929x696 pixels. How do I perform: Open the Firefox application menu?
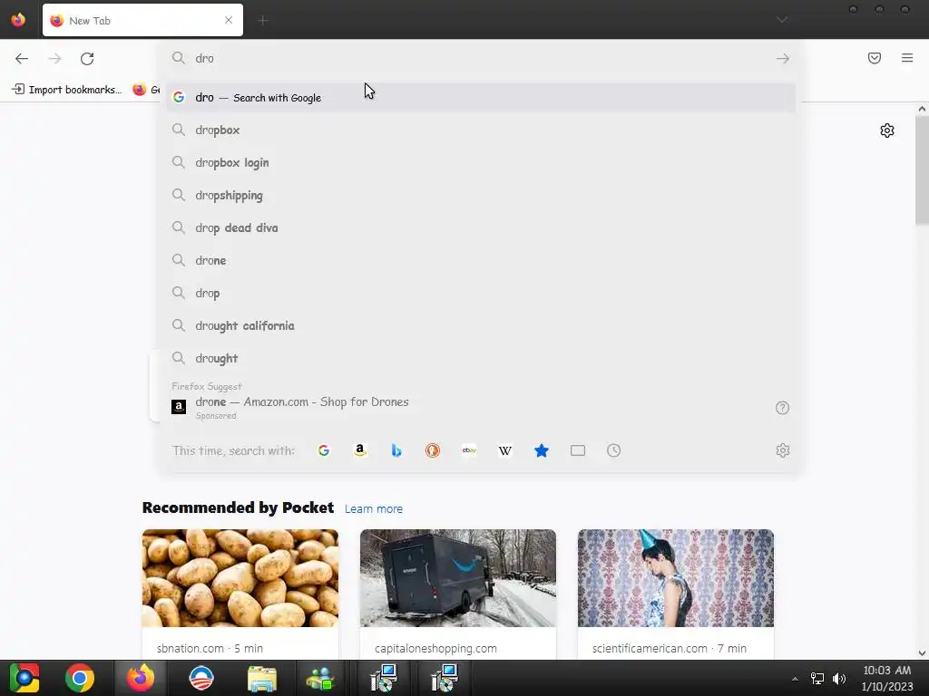pos(906,58)
